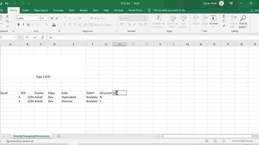Select column E header
The height and width of the screenshot is (145, 259).
click(x=74, y=44)
